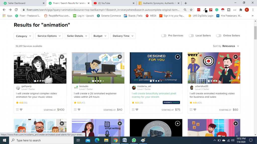Play the galihpanji gig video preview
This screenshot has width=257, height=144.
coord(62,57)
